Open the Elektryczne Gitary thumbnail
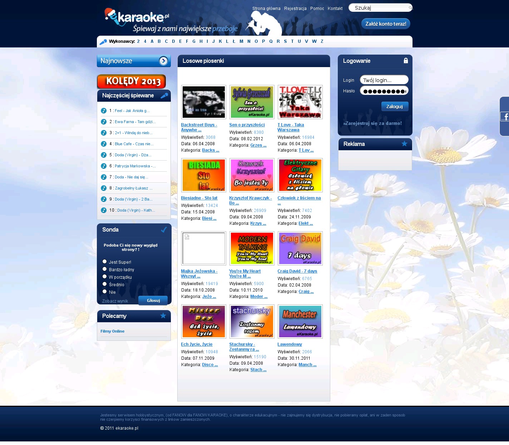The height and width of the screenshot is (445, 509). (x=300, y=175)
